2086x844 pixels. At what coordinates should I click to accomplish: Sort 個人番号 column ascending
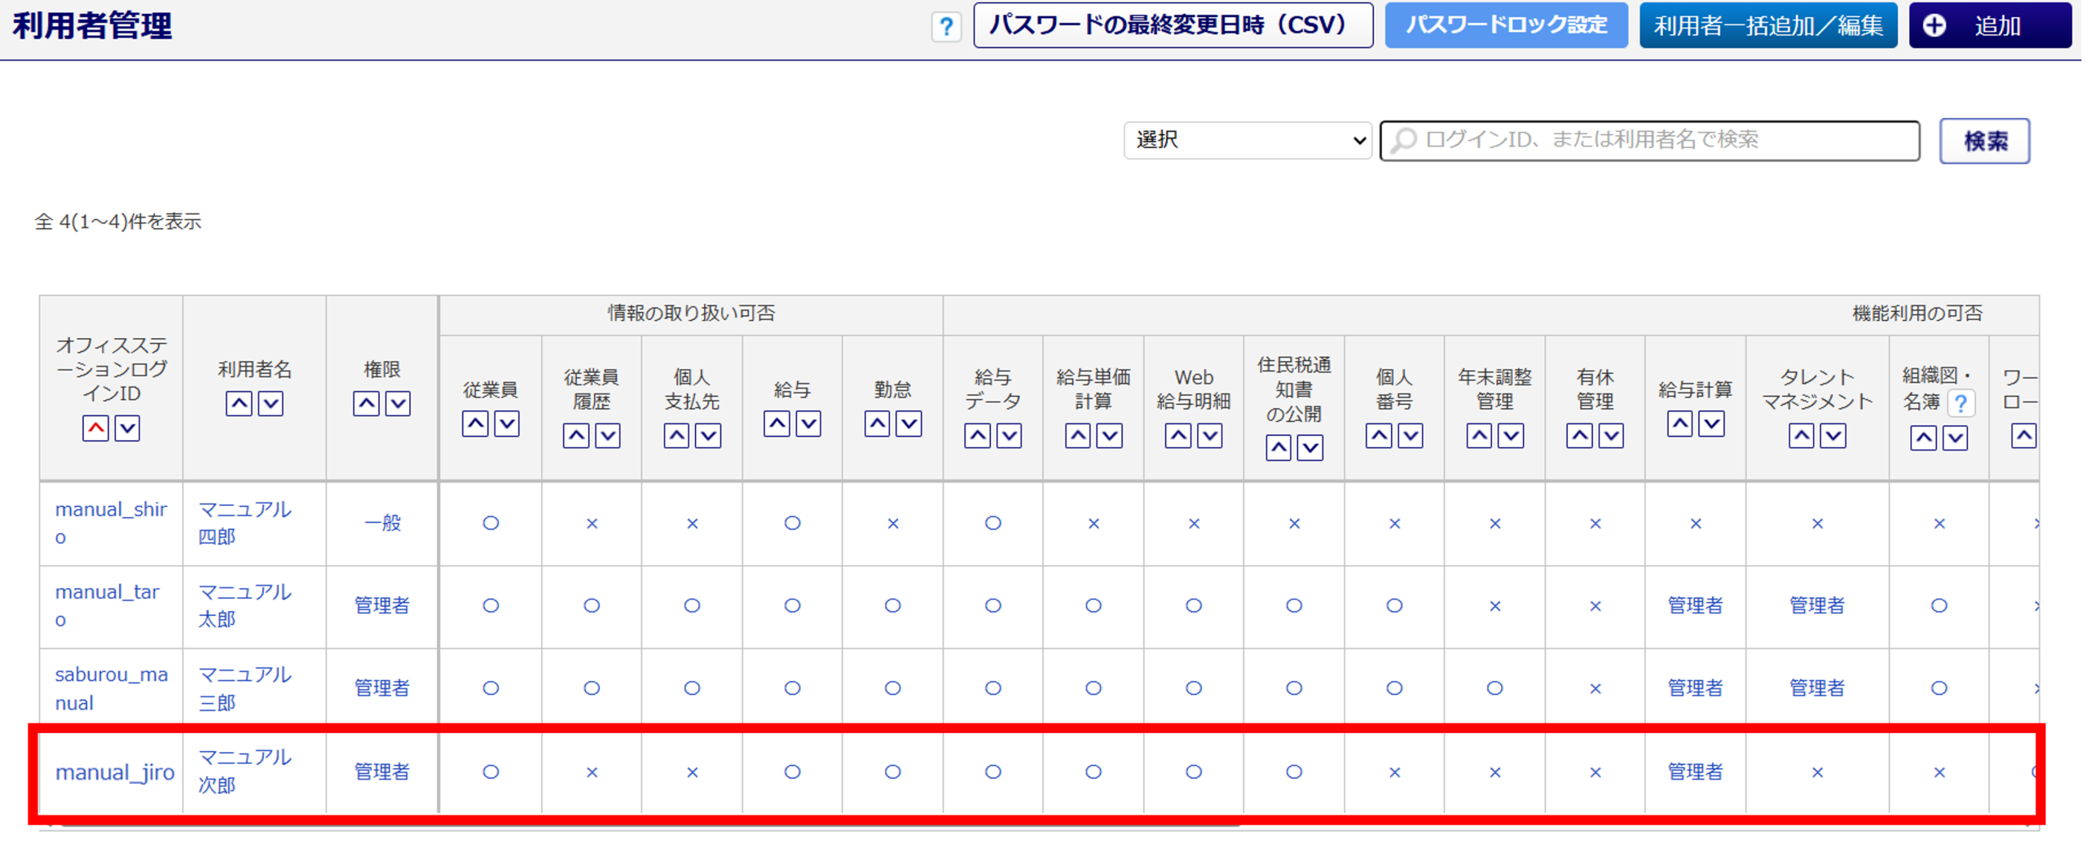(1379, 437)
